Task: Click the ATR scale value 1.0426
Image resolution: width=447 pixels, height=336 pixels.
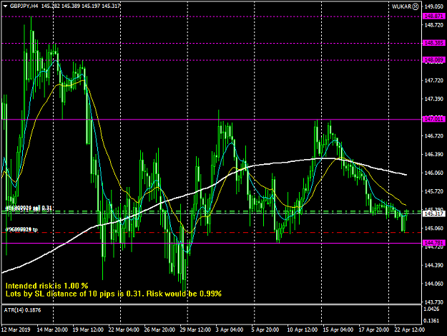Action: pos(431,309)
